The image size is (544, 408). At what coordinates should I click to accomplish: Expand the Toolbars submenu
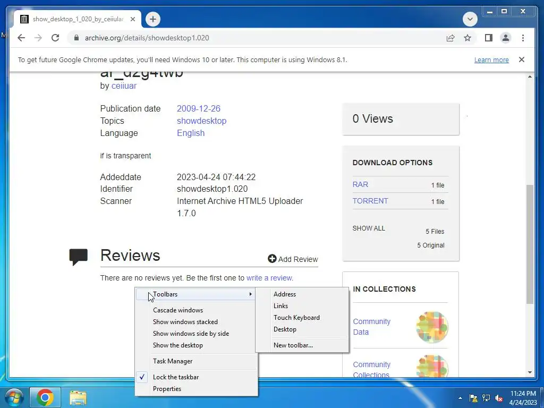tap(196, 294)
